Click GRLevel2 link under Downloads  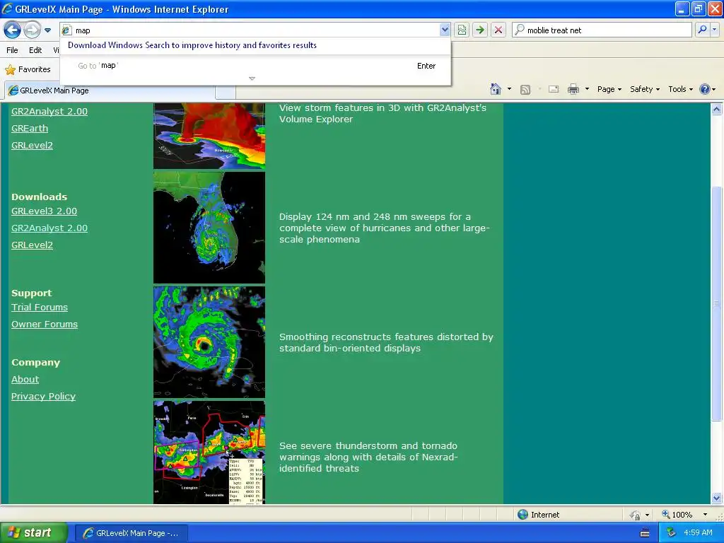pyautogui.click(x=32, y=245)
